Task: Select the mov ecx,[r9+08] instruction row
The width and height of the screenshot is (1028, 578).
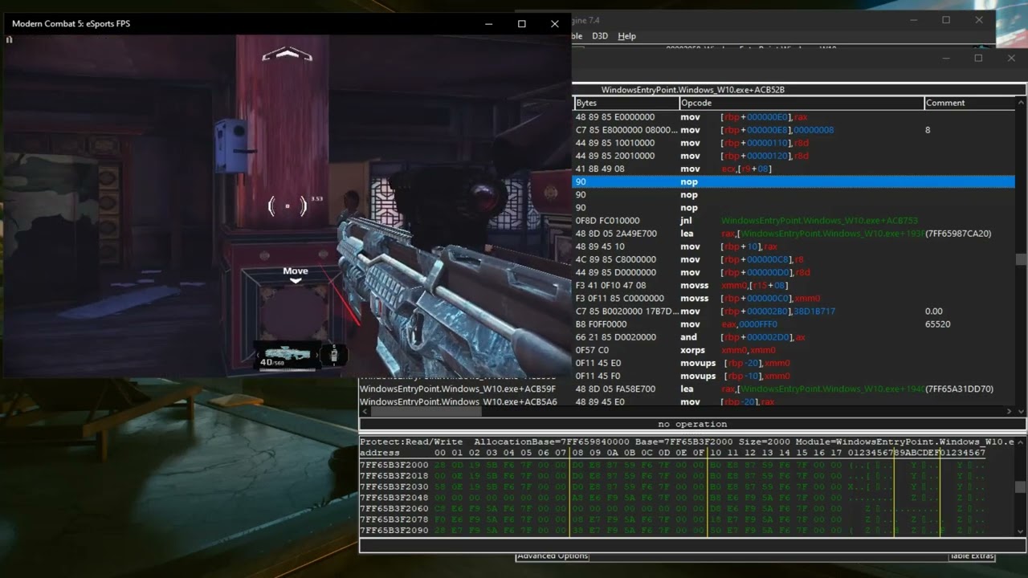Action: tap(793, 169)
